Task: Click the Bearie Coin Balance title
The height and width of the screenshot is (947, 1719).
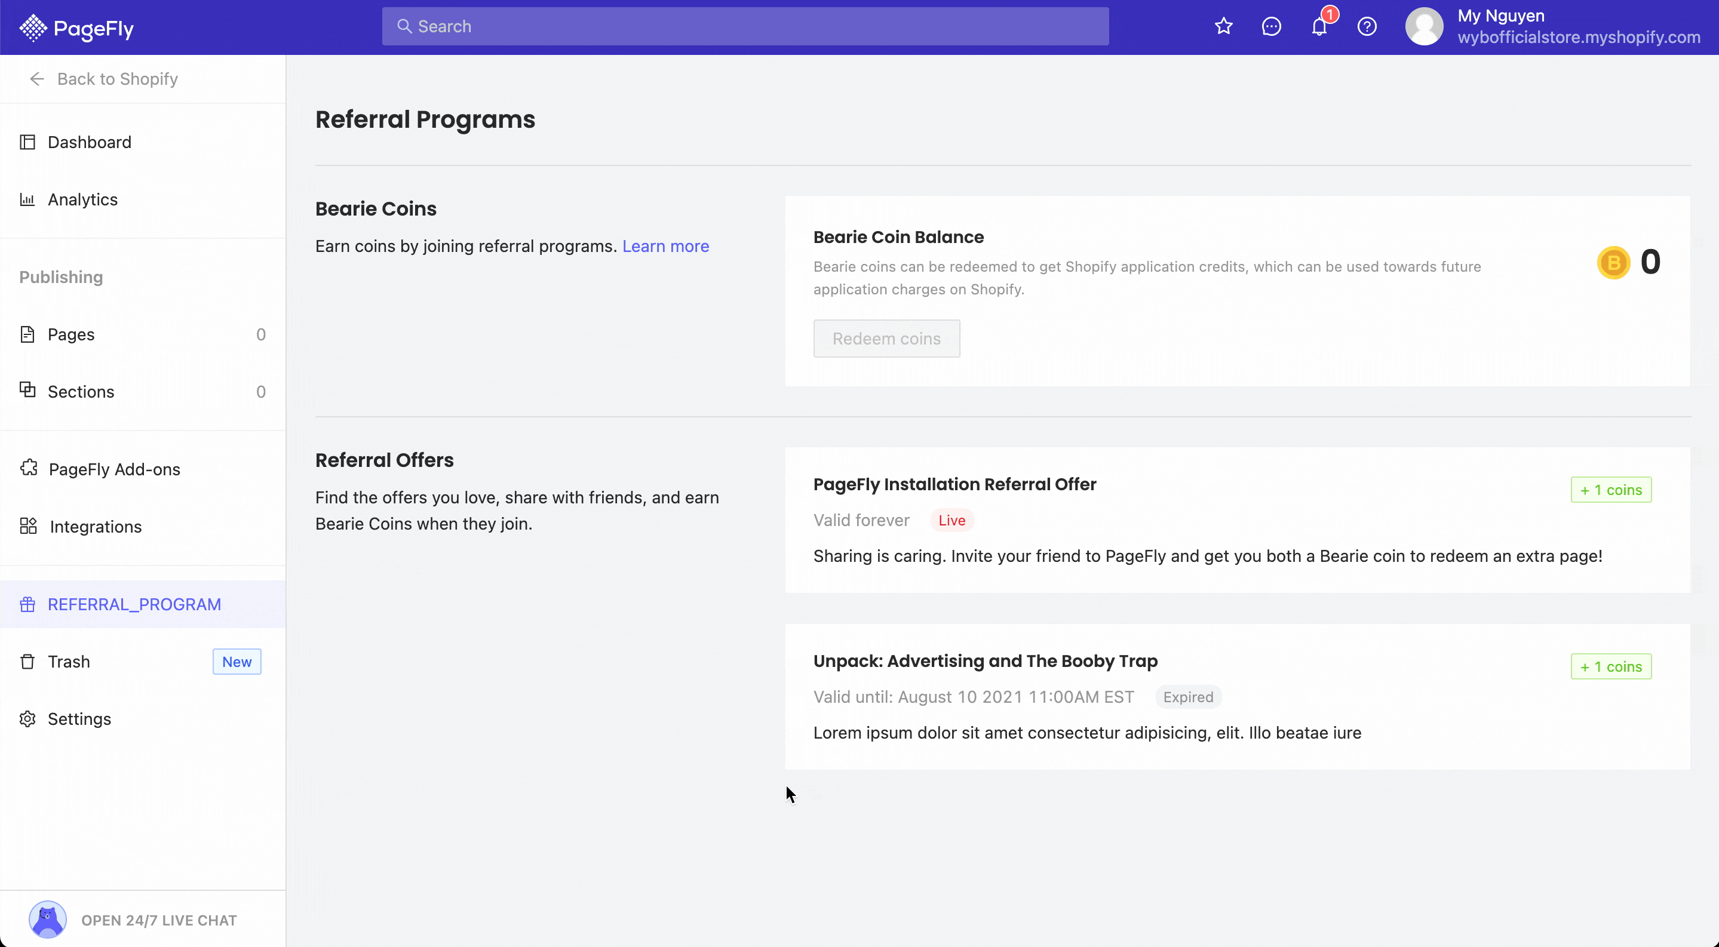Action: point(898,236)
